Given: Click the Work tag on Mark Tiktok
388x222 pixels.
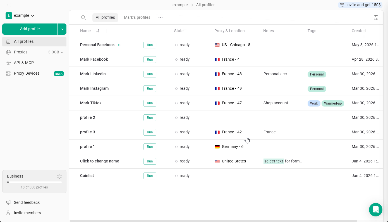Looking at the screenshot, I should [x=314, y=103].
